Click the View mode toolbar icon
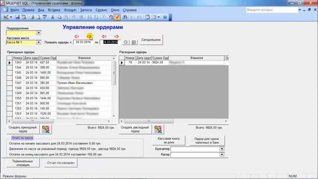Image resolution: width=318 pixels, height=179 pixels. (6, 17)
